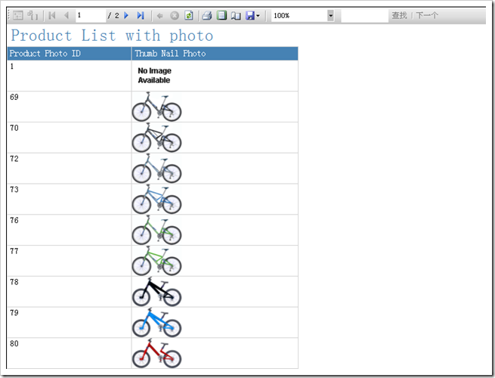Screen dimensions: 495x378
Task: Click the Product List with photo title
Action: point(112,36)
